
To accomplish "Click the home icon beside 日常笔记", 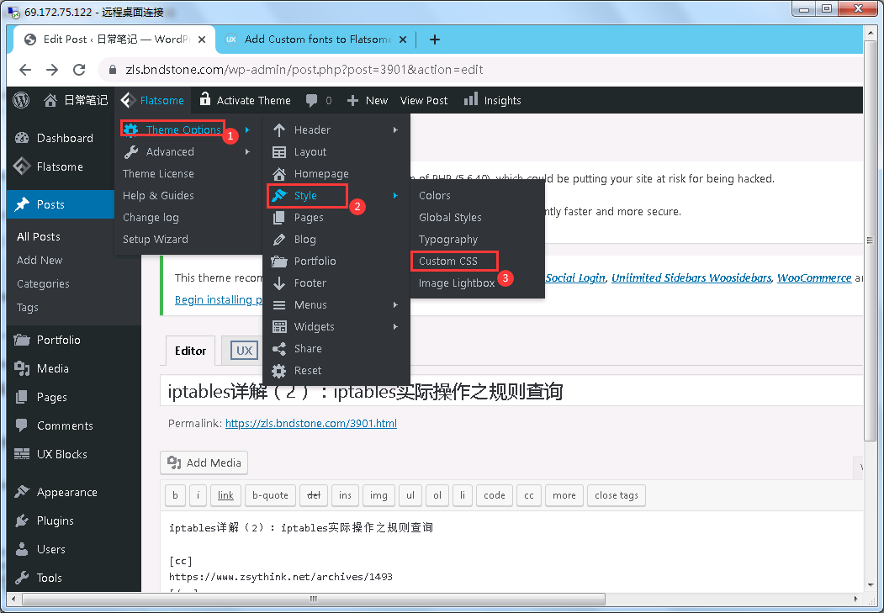I will coord(50,100).
